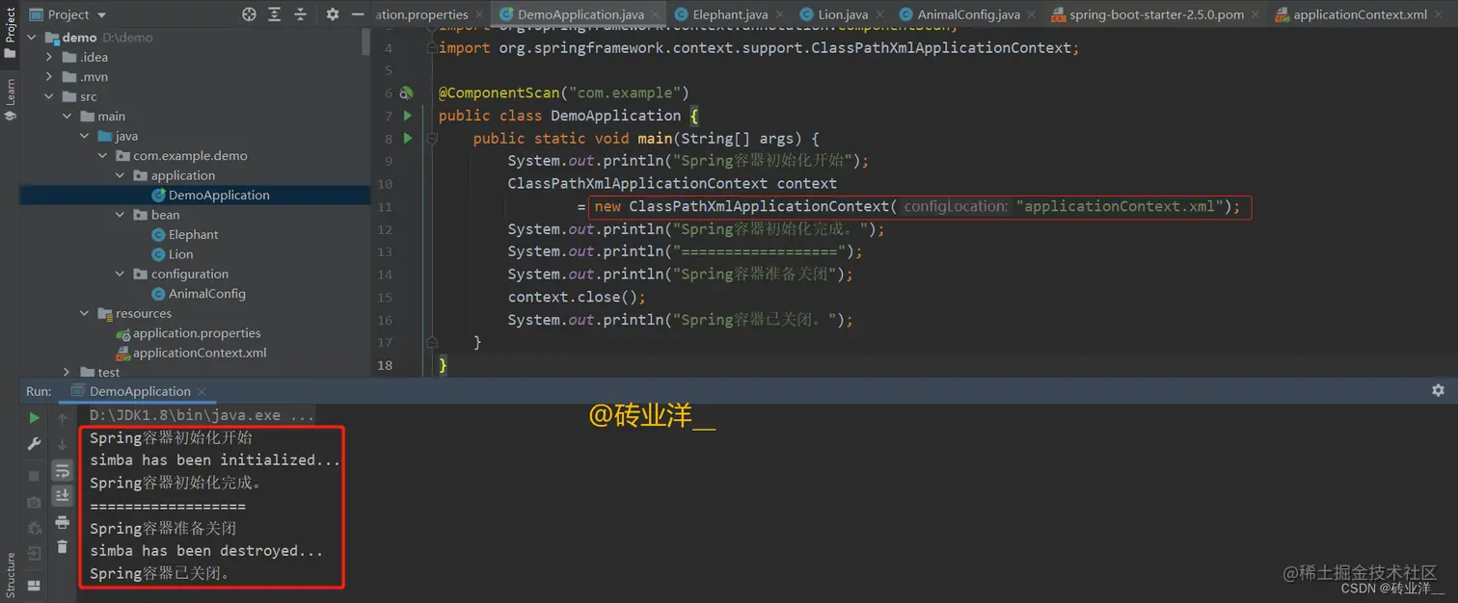Select application.properties in the project tree
The image size is (1458, 603).
tap(197, 333)
